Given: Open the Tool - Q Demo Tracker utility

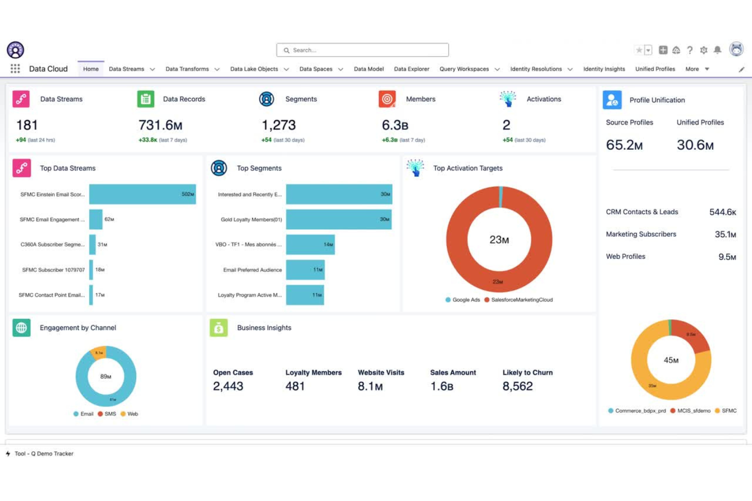Looking at the screenshot, I should pyautogui.click(x=44, y=454).
